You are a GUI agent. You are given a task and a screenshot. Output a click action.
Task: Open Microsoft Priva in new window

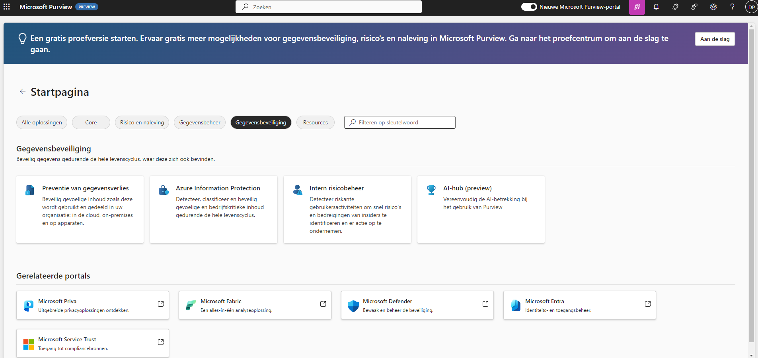tap(161, 304)
